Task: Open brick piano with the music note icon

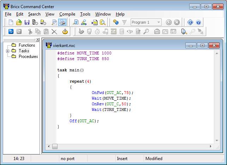Action: point(106,31)
